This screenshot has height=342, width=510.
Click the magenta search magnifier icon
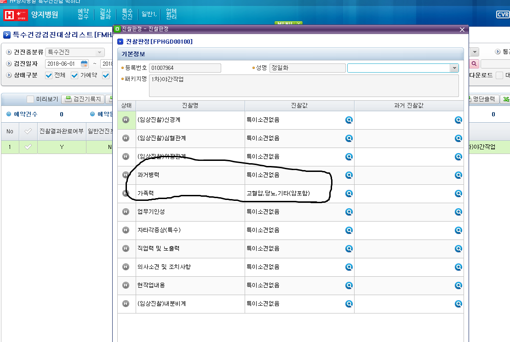pos(474,64)
